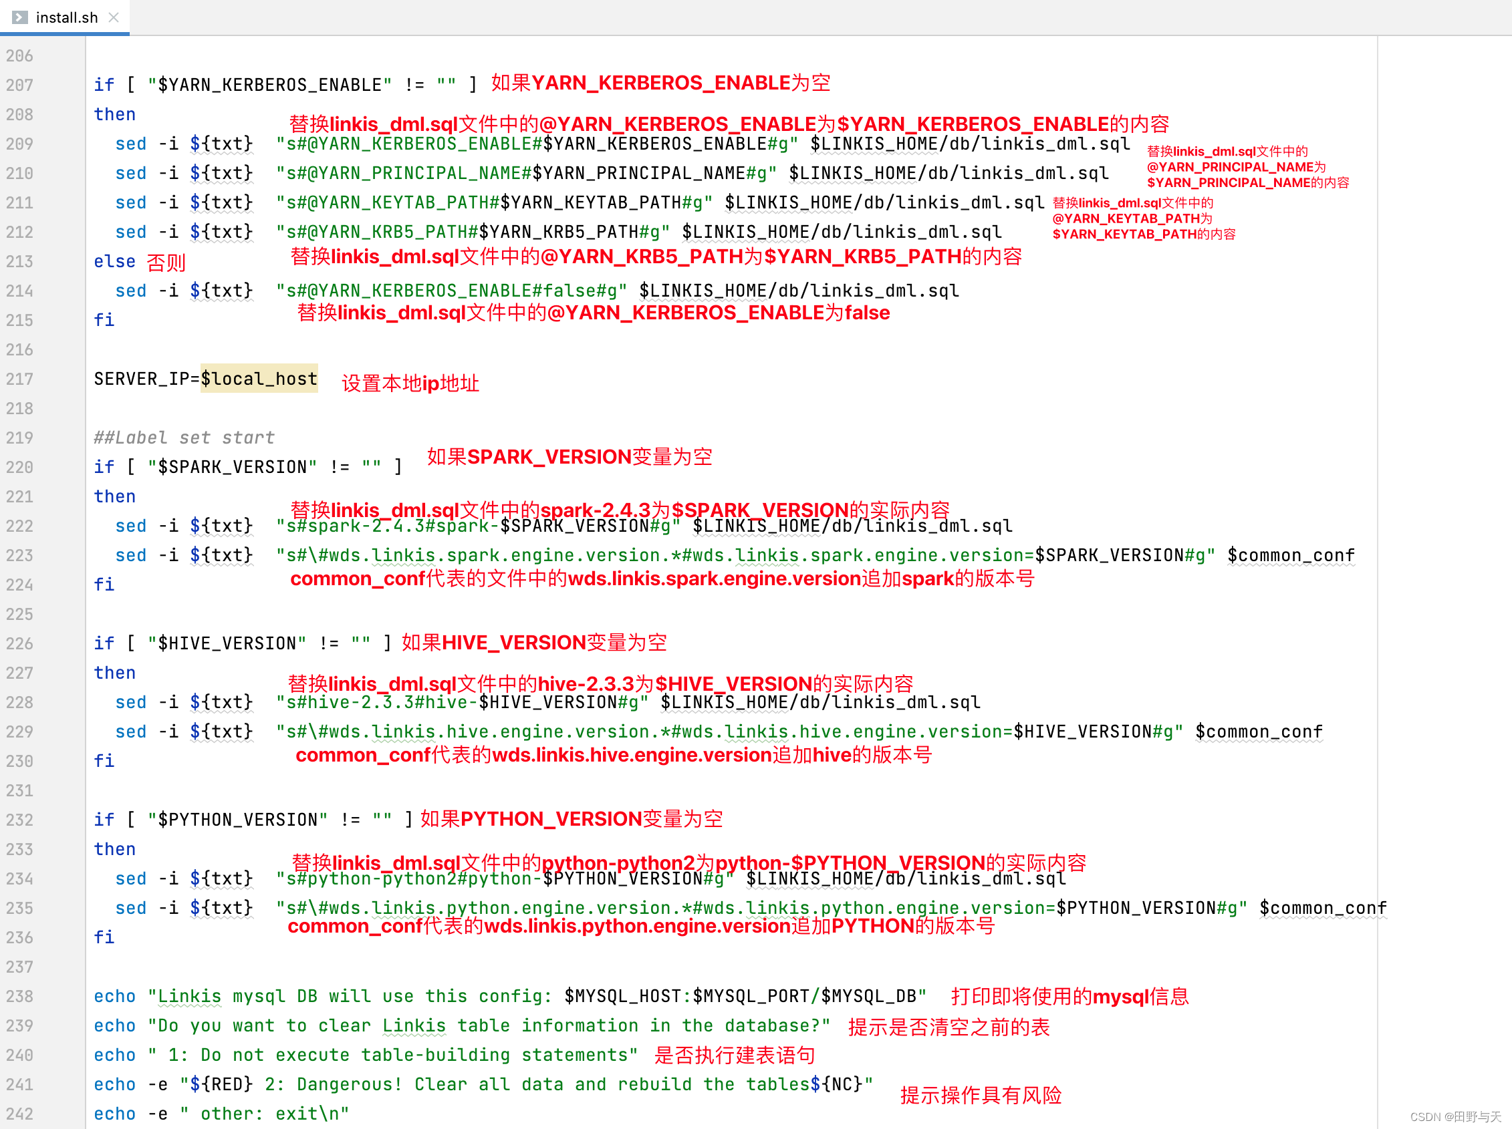Click the ##Label set start comment
Screen dimensions: 1512x1129
tap(184, 437)
